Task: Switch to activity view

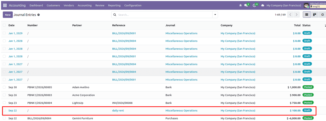Action: [x=322, y=15]
